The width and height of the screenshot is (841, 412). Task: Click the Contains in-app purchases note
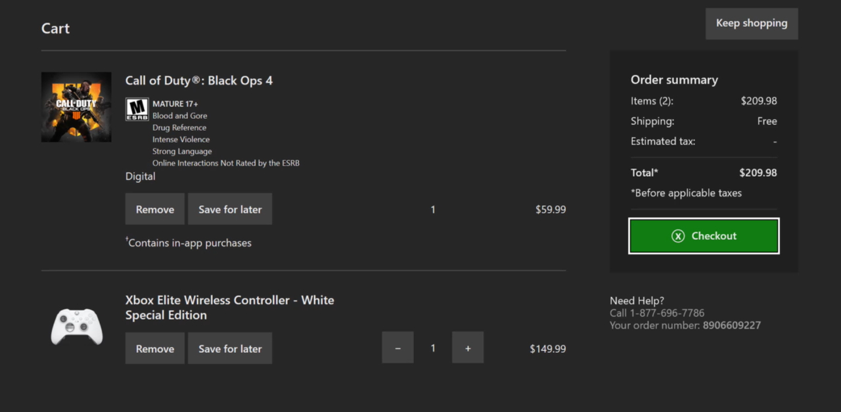[x=189, y=242]
